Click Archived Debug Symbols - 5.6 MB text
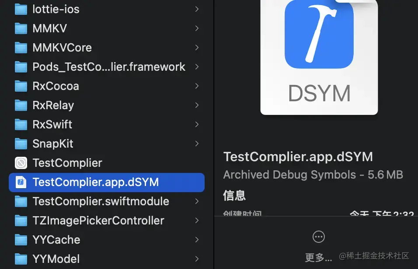 click(313, 175)
